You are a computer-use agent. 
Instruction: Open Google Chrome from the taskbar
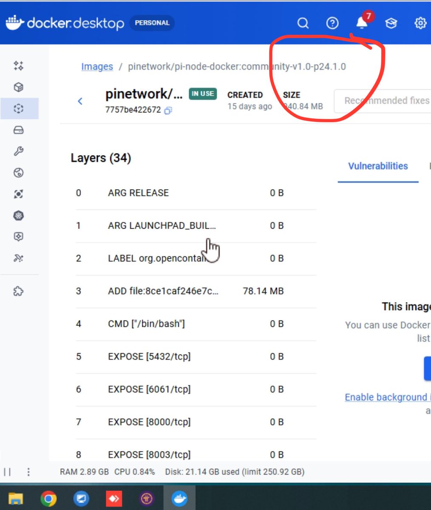coord(48,498)
